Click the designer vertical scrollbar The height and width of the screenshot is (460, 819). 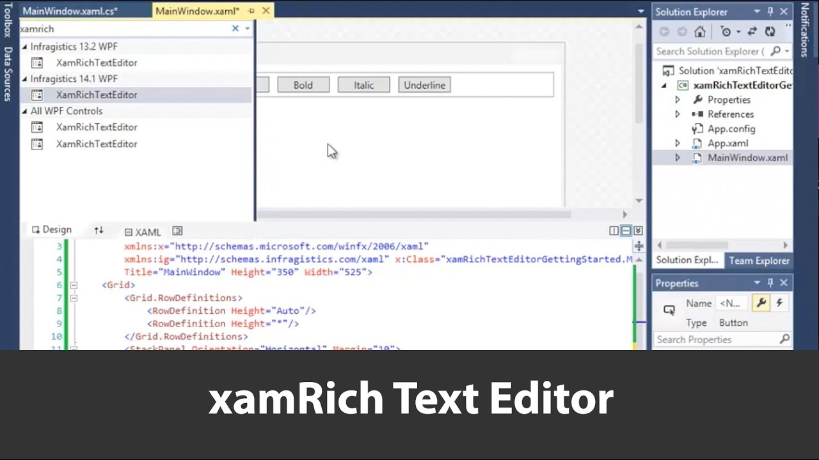639,84
